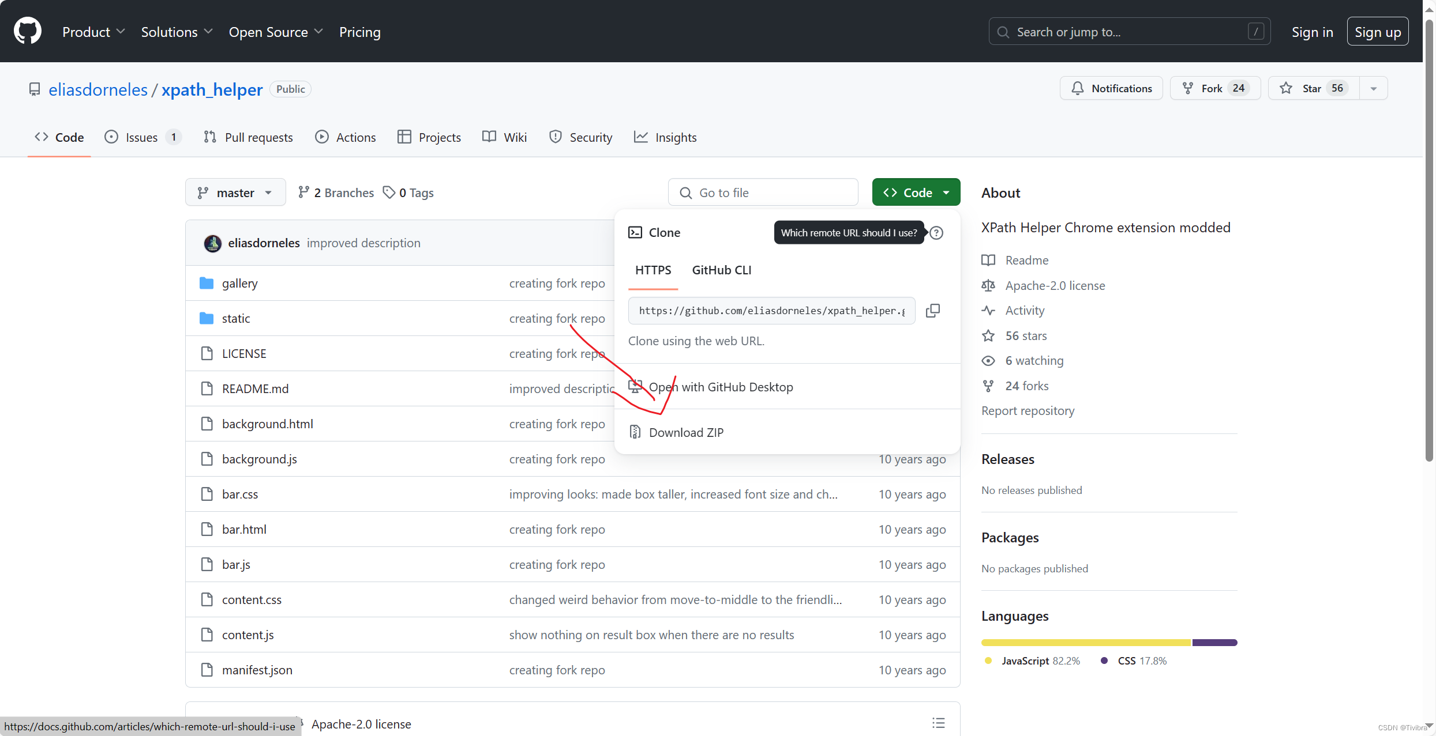Star this repository
This screenshot has width=1436, height=736.
[1312, 88]
